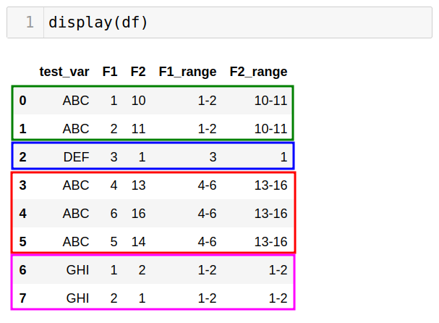Select the F2 column header
This screenshot has height=323, width=439.
click(138, 72)
